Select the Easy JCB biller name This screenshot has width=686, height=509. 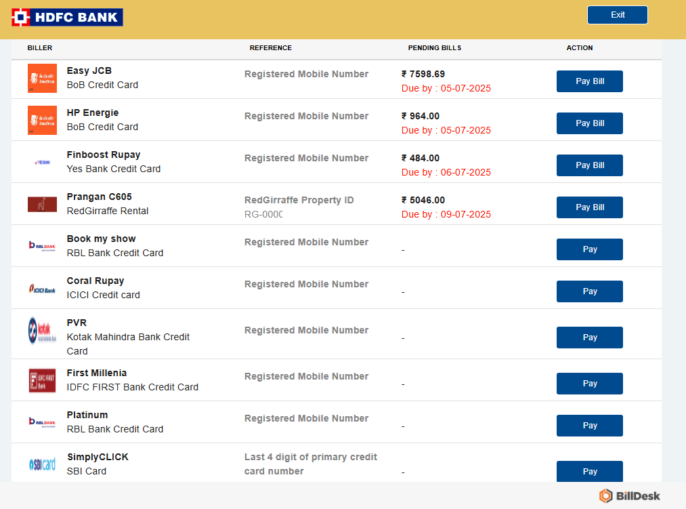pos(89,70)
